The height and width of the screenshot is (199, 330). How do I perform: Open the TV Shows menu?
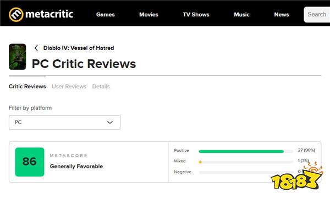196,14
